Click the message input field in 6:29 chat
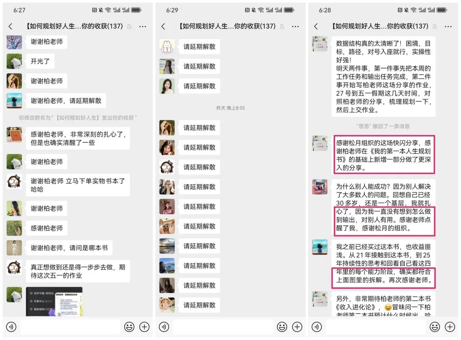Image resolution: width=461 pixels, height=340 pixels. tap(223, 327)
